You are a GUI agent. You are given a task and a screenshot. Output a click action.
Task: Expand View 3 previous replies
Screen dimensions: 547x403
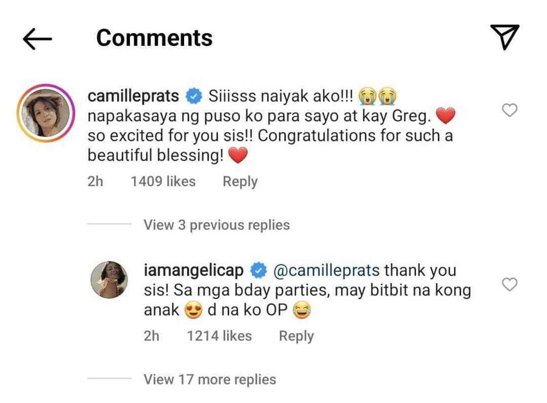tap(216, 225)
